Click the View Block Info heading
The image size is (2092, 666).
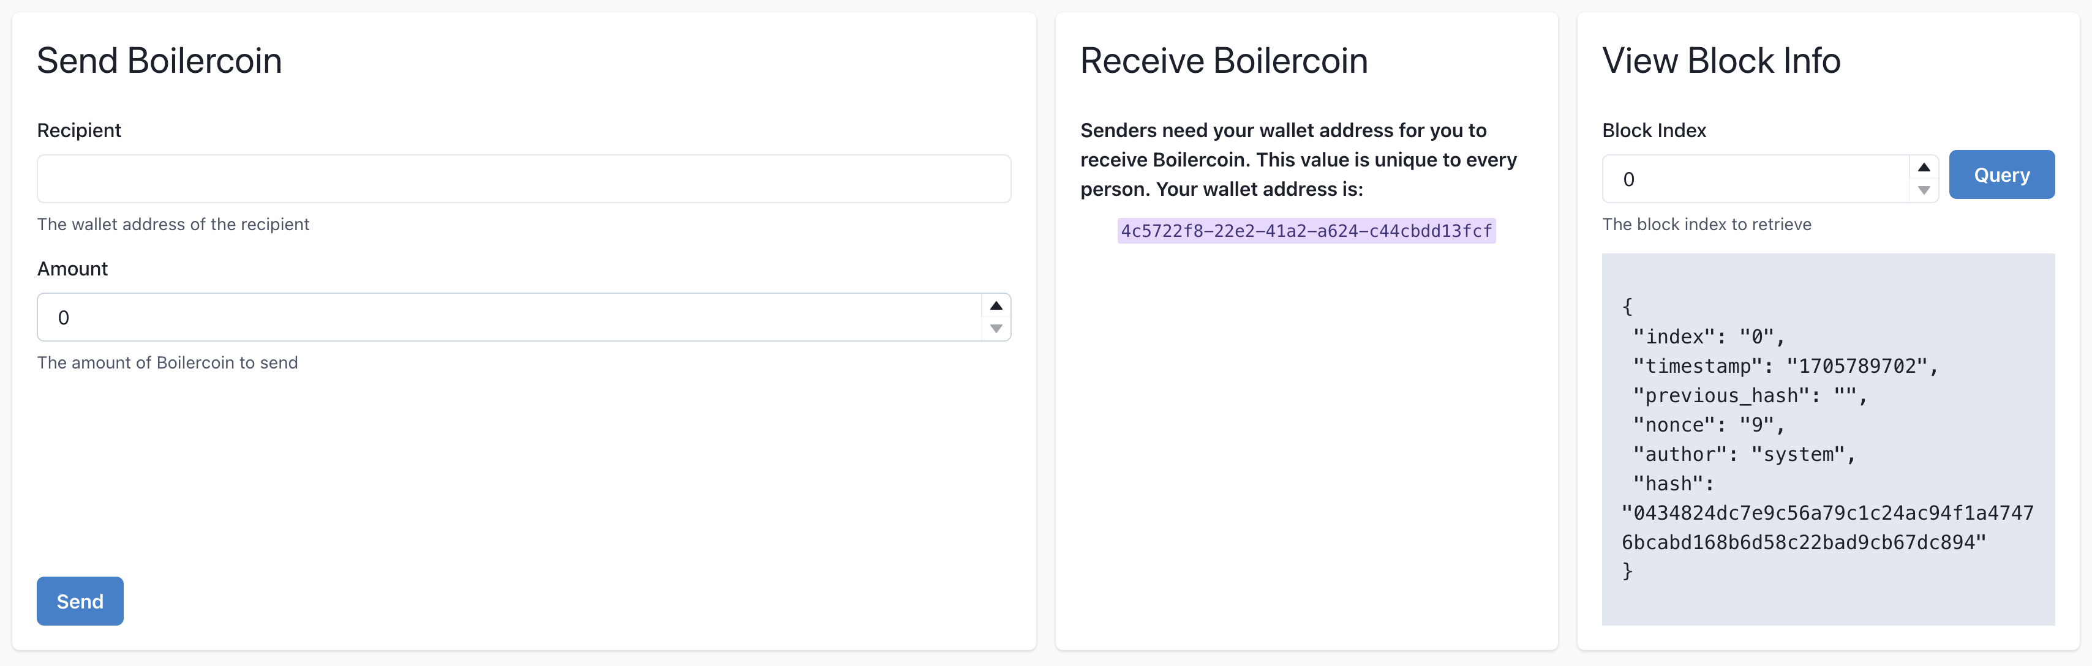[x=1721, y=61]
